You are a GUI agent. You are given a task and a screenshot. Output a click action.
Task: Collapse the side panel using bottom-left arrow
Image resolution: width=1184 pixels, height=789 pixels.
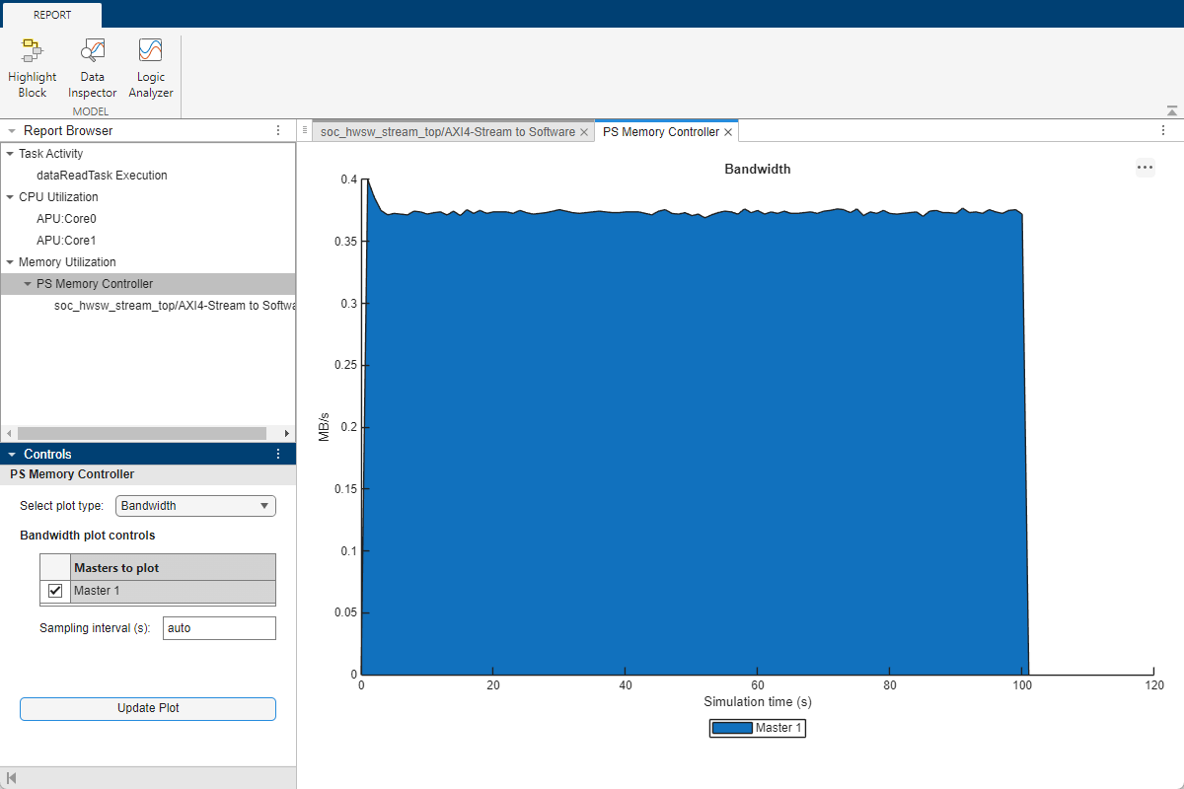(11, 778)
